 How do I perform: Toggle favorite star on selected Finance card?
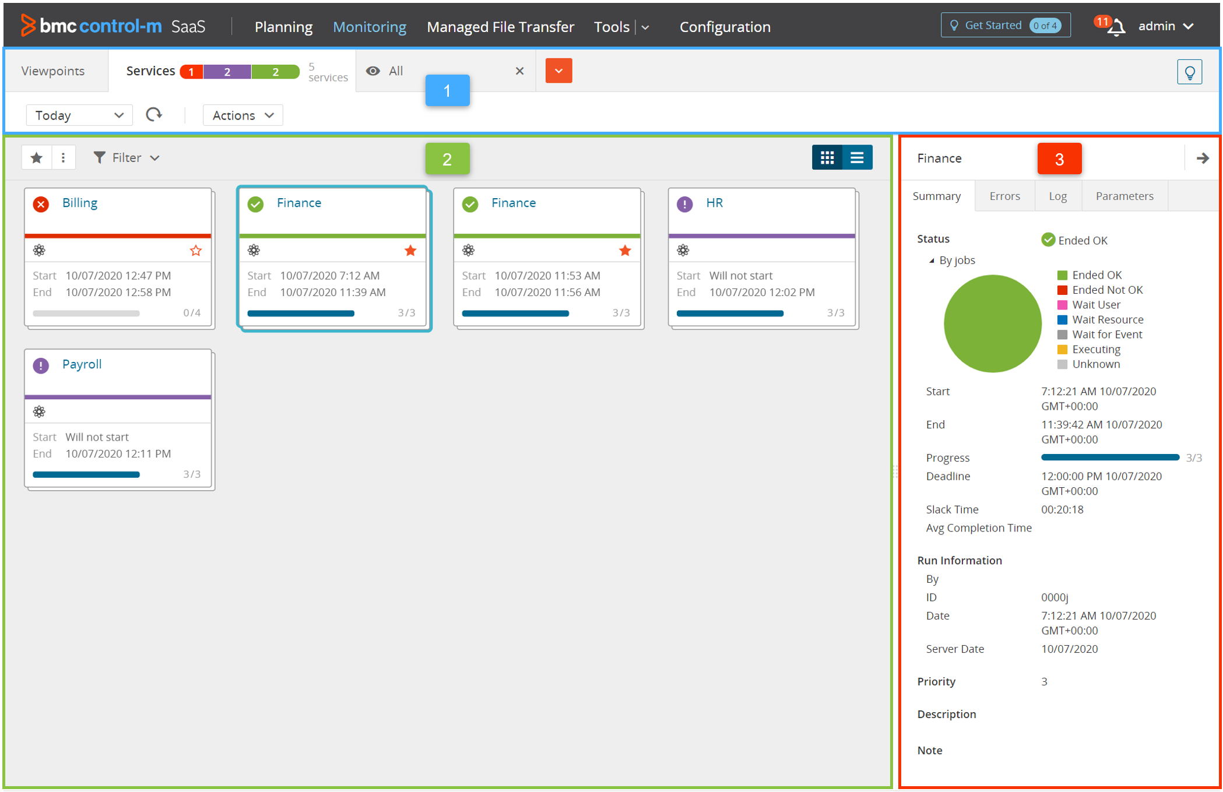410,251
